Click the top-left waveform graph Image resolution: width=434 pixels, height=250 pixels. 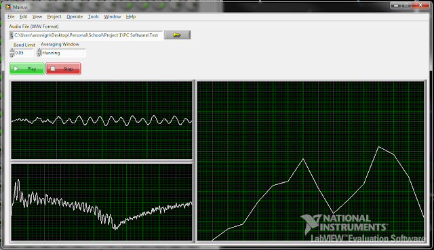click(x=102, y=120)
